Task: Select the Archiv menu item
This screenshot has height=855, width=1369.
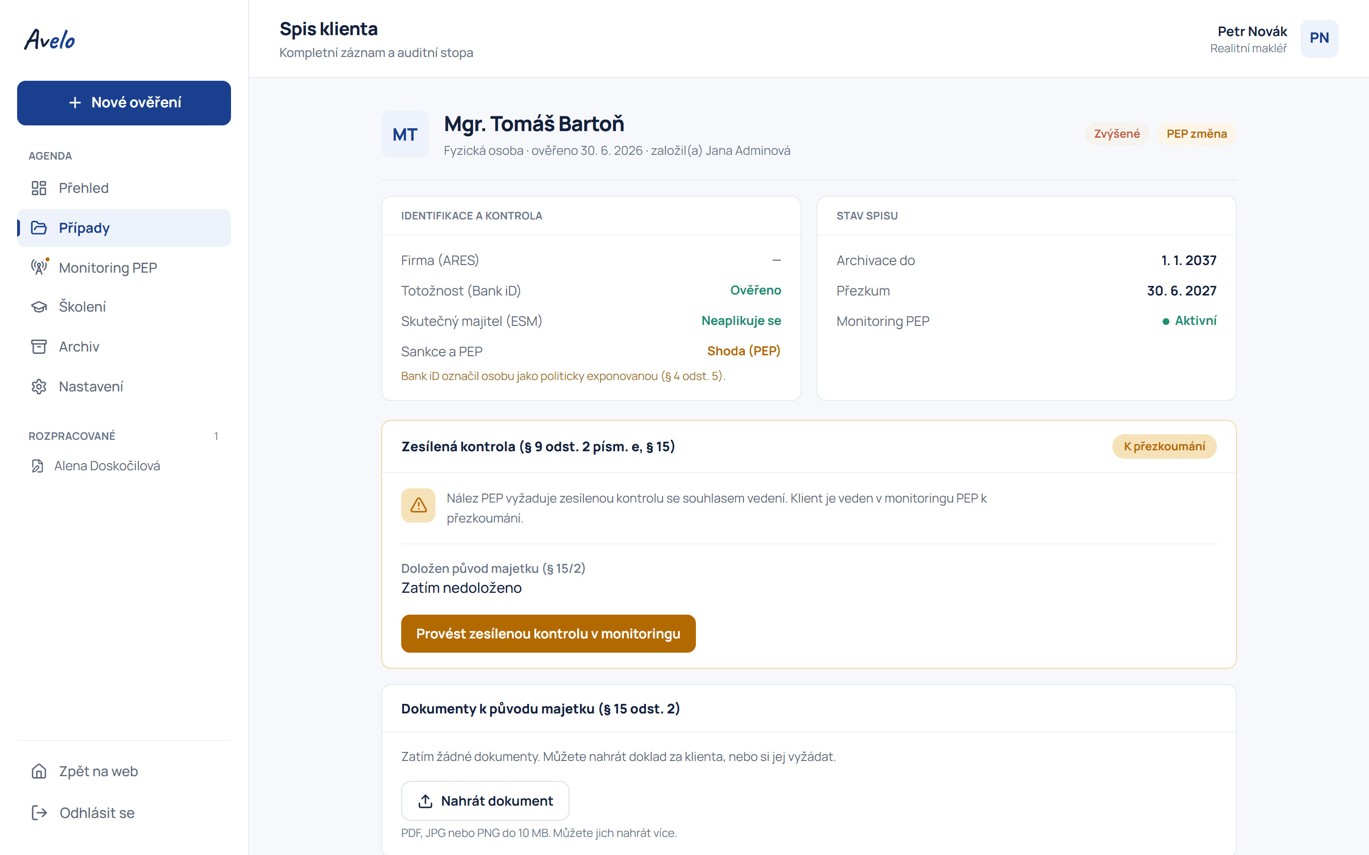Action: pos(124,347)
